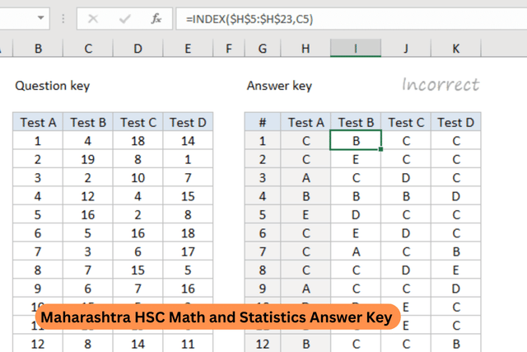Click the '#' header cell in answer key table

pyautogui.click(x=262, y=123)
